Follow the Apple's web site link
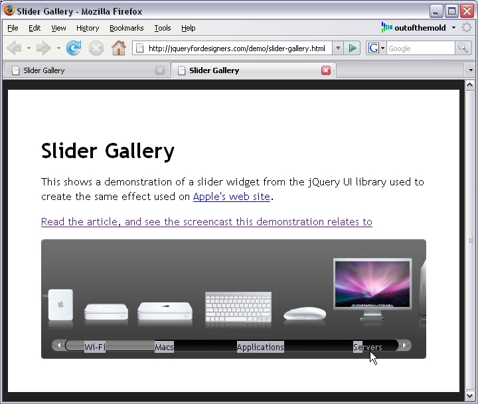The image size is (478, 404). point(231,197)
